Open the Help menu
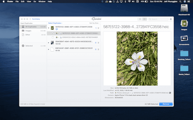The image size is (193, 120). point(50,2)
